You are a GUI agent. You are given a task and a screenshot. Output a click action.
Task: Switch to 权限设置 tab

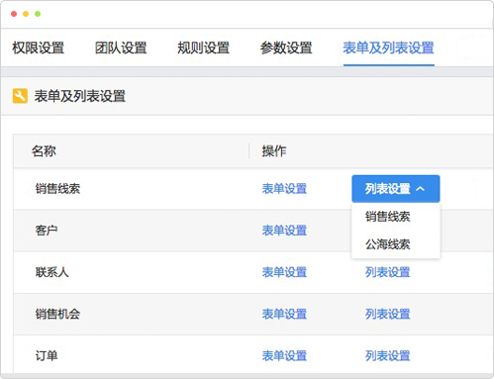click(x=39, y=47)
